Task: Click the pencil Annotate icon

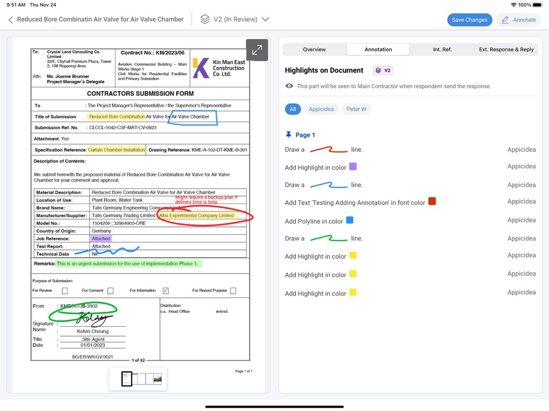Action: (505, 20)
